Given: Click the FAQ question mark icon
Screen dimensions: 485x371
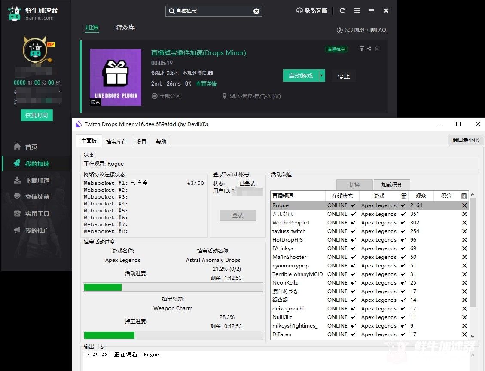Looking at the screenshot, I should pos(340,30).
